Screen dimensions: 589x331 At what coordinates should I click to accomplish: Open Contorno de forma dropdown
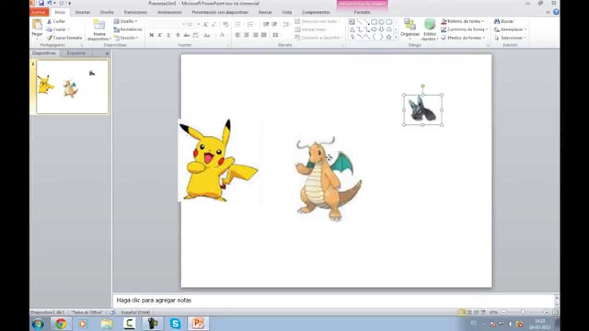(x=464, y=29)
